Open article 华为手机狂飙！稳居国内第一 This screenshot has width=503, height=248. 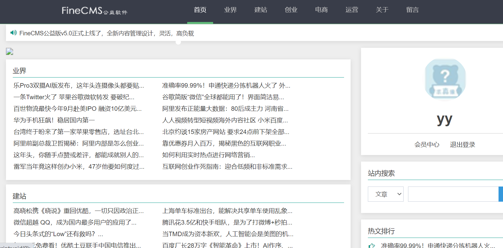tap(54, 120)
